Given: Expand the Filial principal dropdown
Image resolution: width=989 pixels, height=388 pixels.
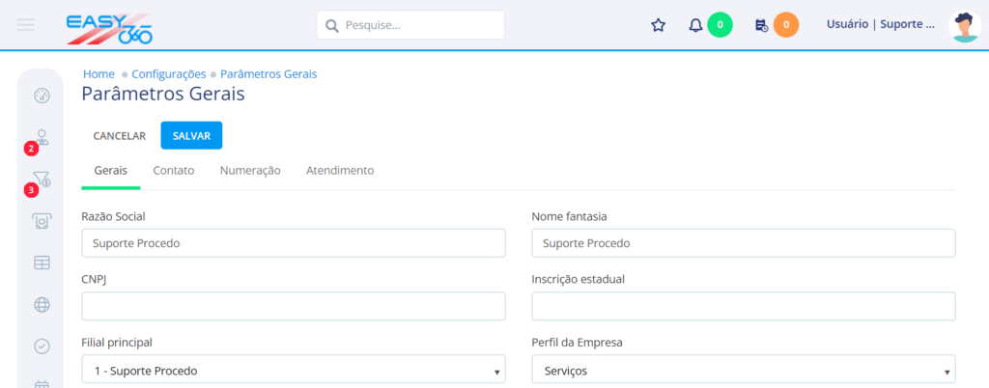Looking at the screenshot, I should point(294,369).
